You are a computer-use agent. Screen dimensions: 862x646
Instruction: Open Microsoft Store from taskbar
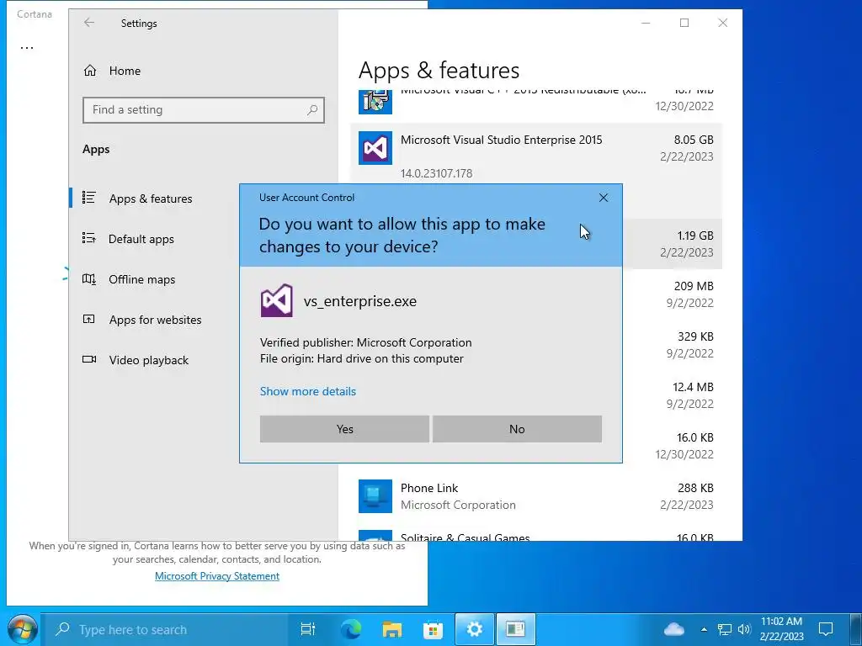click(434, 629)
